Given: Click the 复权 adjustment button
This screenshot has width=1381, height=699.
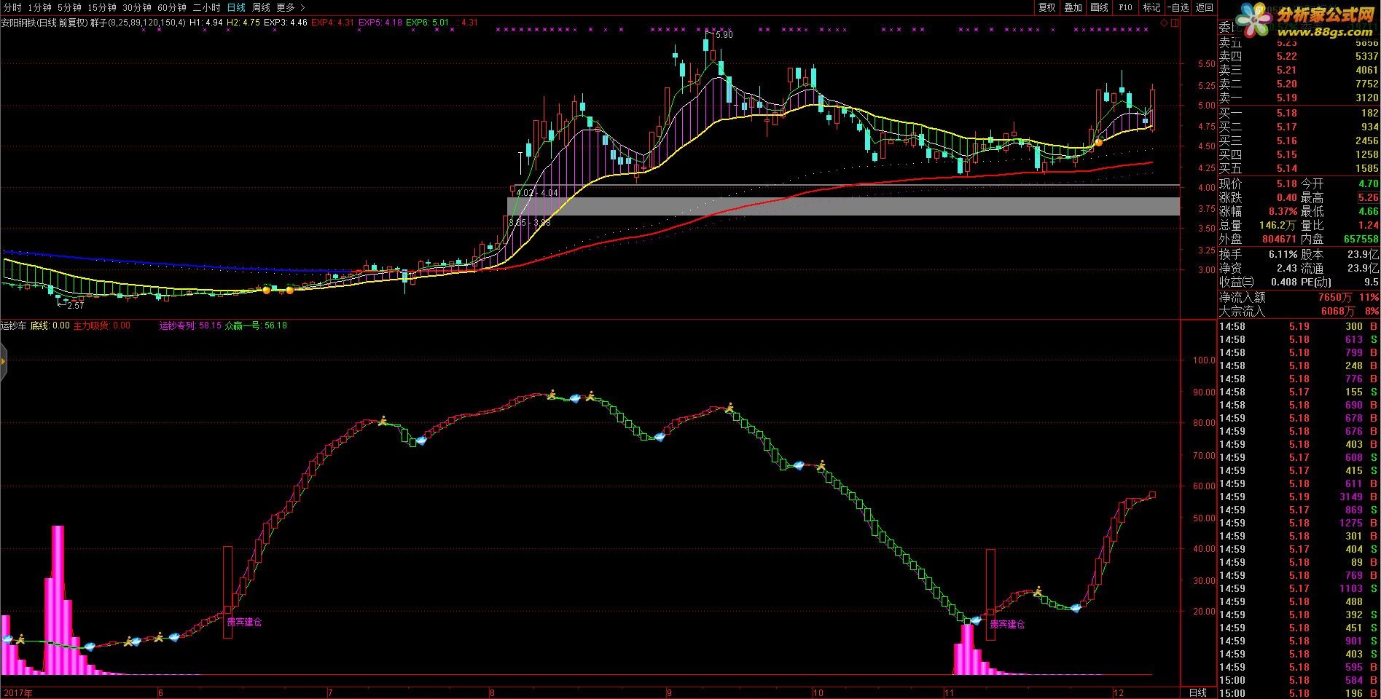Looking at the screenshot, I should point(1046,7).
